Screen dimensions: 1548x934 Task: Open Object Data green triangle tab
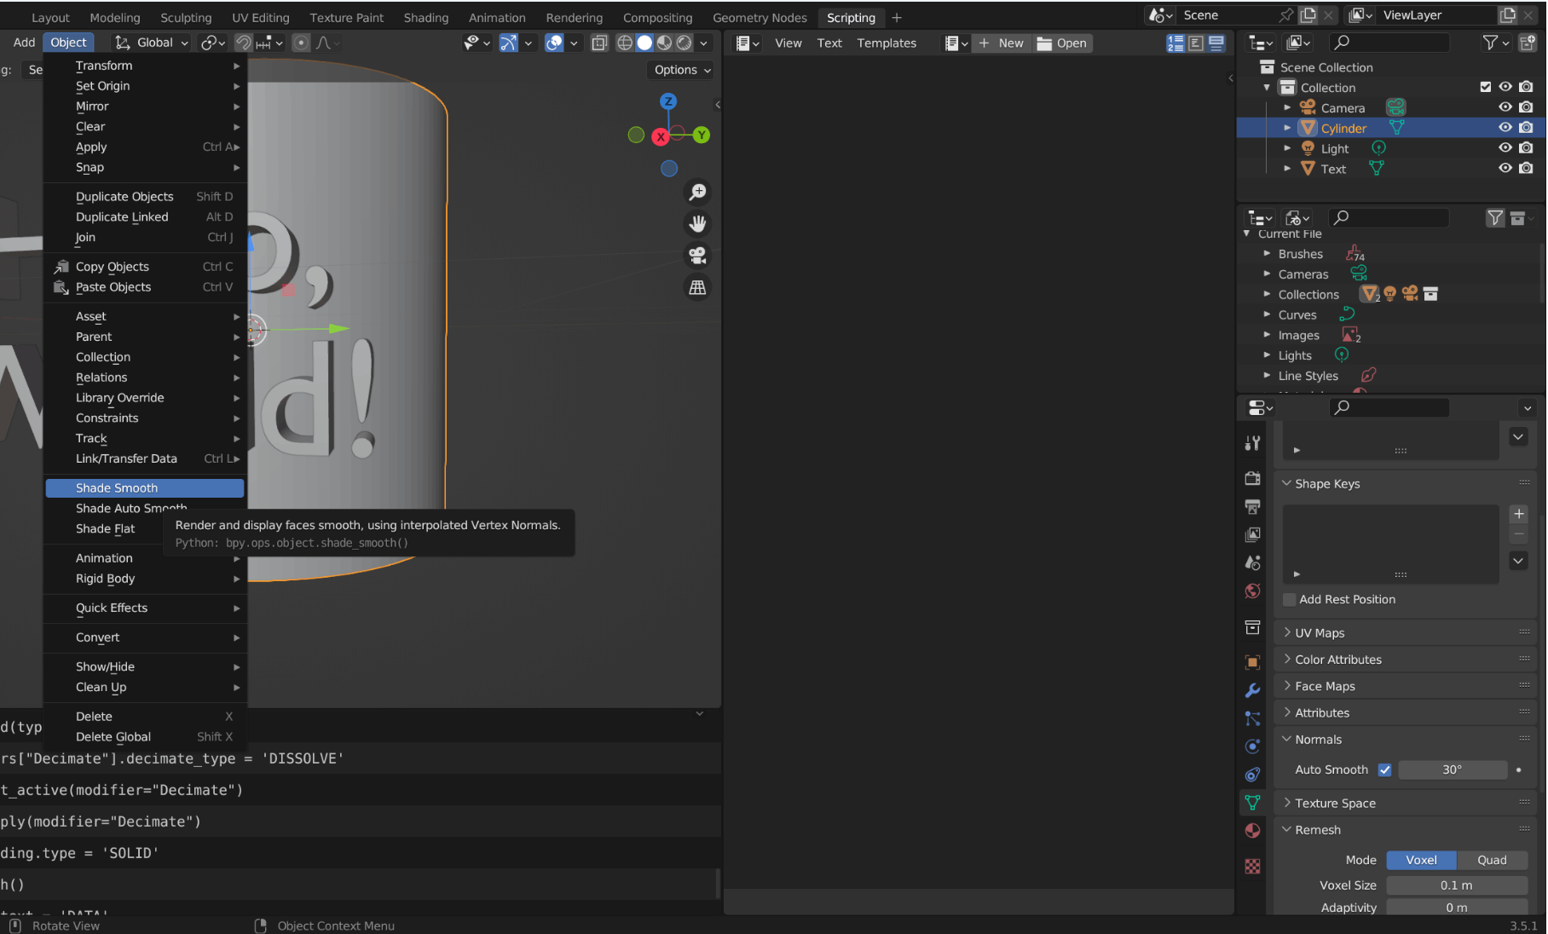[x=1252, y=803]
